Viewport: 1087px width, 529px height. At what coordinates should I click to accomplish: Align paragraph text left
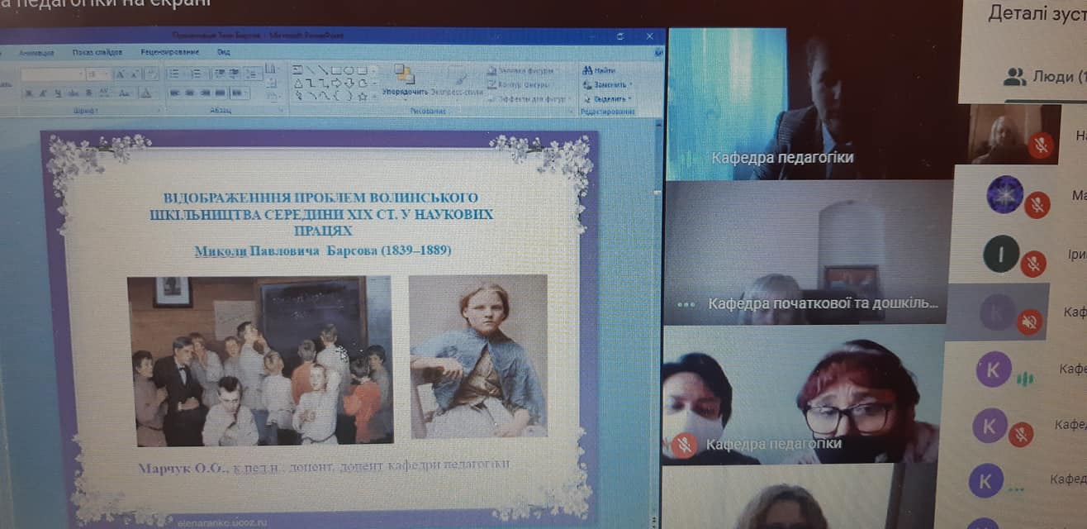pos(174,93)
